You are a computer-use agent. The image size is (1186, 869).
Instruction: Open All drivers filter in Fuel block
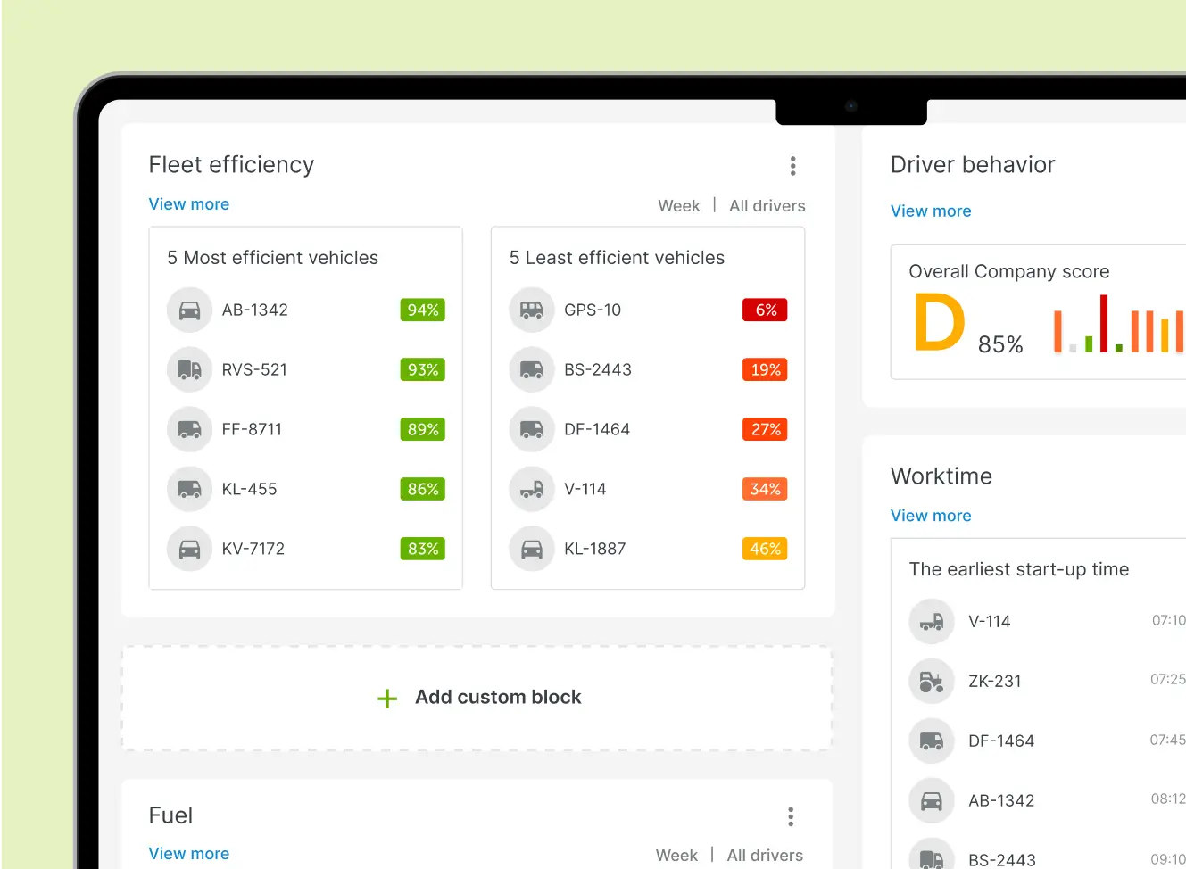pyautogui.click(x=765, y=856)
